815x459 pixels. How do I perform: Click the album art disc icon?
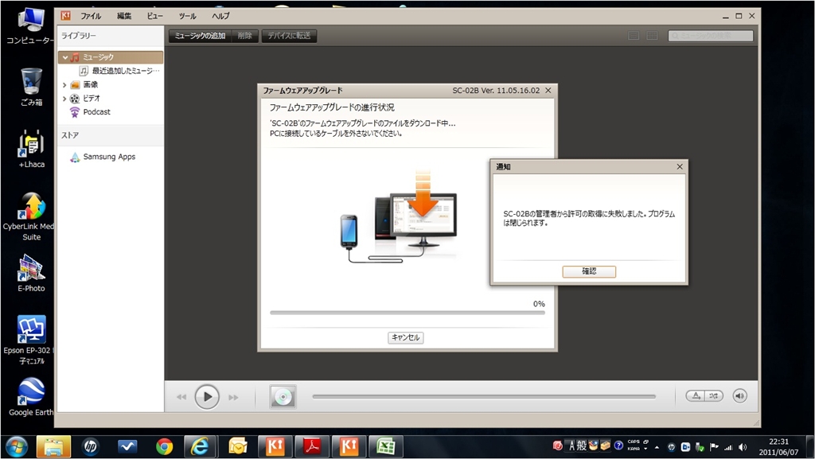point(283,396)
